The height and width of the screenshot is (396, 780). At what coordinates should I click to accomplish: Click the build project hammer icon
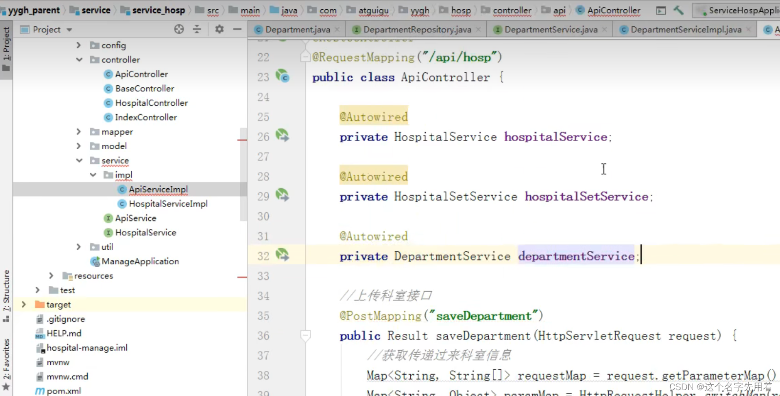(679, 10)
